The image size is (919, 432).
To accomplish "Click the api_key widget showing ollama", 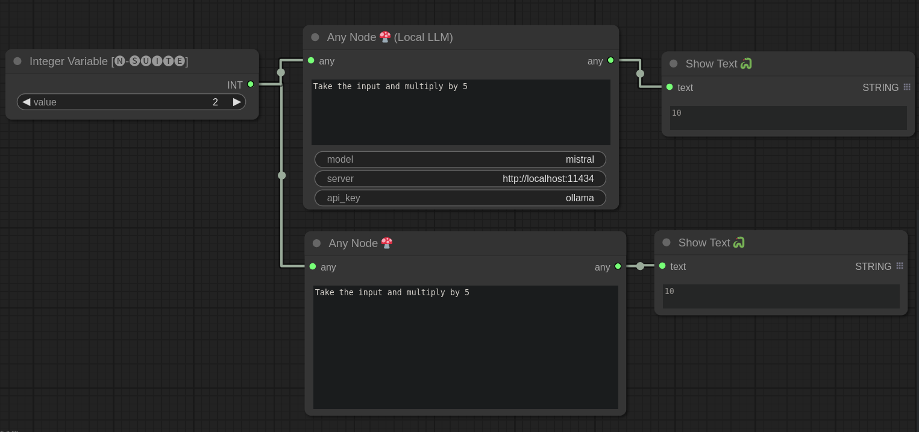I will [460, 198].
